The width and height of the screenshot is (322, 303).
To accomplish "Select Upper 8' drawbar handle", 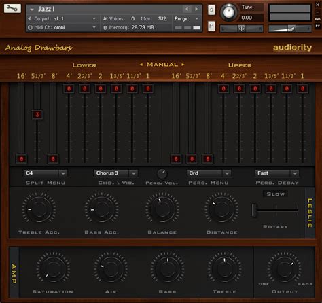I will click(208, 159).
